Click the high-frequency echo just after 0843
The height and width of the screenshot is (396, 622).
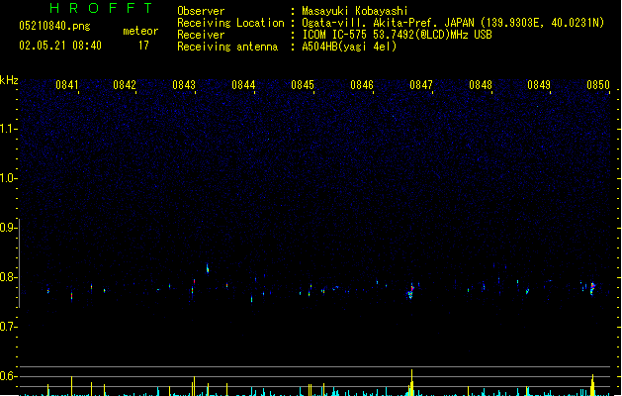tap(208, 268)
